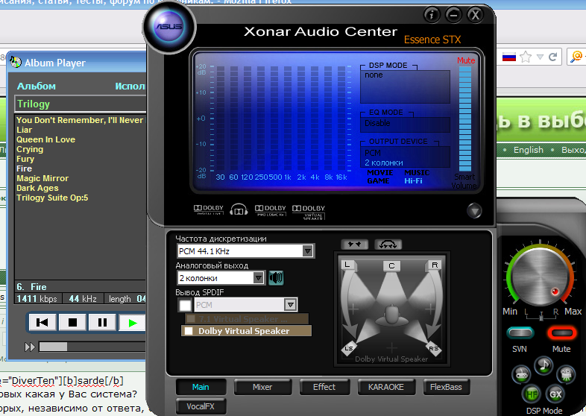Click the speaker reset arrows button
Image resolution: width=586 pixels, height=416 pixels.
pyautogui.click(x=355, y=245)
